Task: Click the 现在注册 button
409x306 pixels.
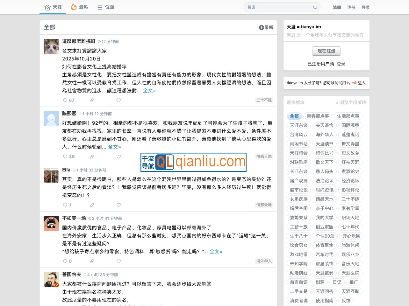Action: click(x=326, y=51)
